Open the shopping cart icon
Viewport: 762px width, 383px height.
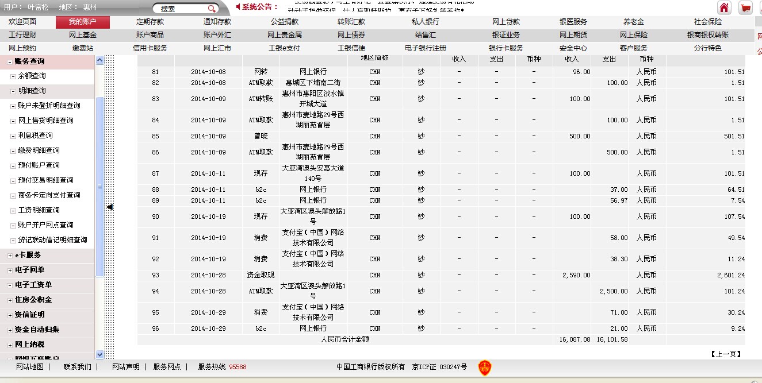(x=746, y=8)
